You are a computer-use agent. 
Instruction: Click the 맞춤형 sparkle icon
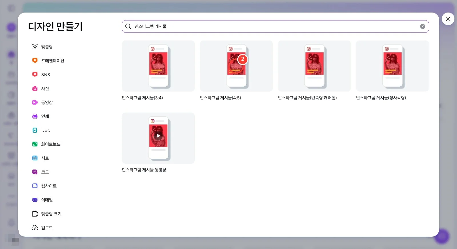click(x=35, y=46)
